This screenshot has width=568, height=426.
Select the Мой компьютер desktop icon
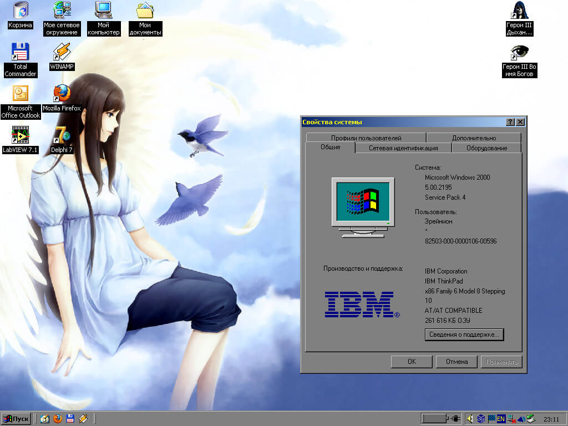pyautogui.click(x=103, y=11)
